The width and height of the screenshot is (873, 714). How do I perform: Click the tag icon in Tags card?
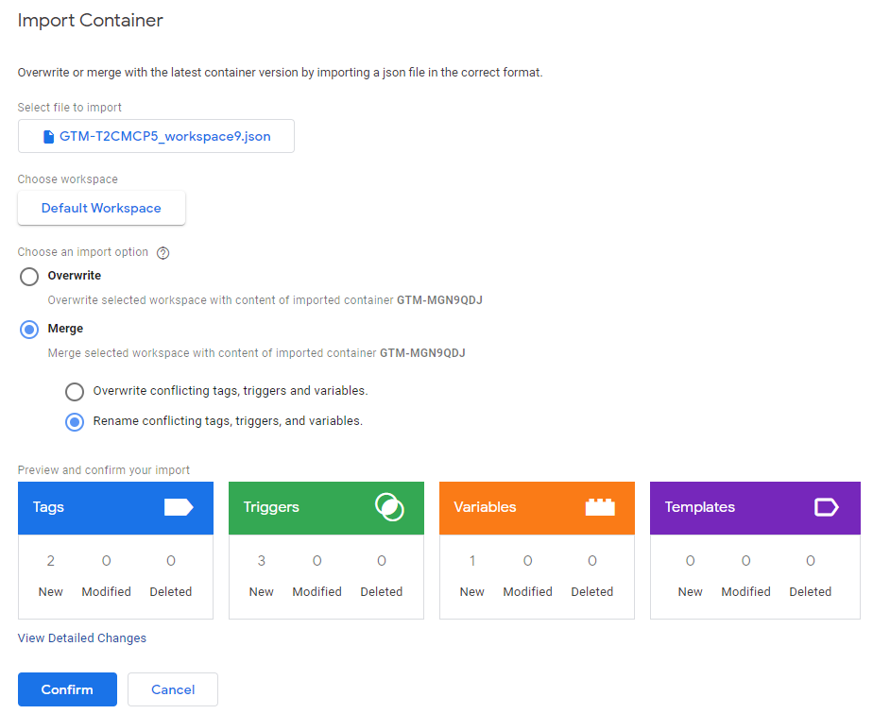(x=178, y=507)
